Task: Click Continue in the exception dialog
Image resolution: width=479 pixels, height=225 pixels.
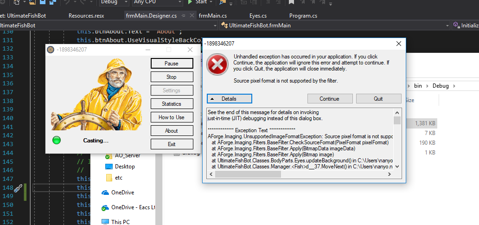Action: click(x=330, y=99)
